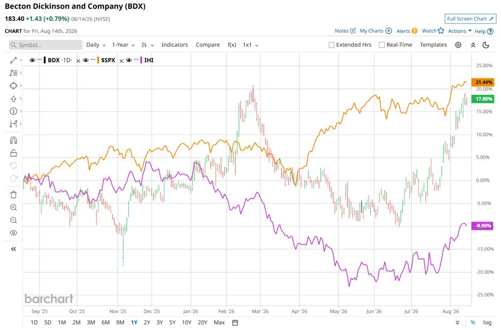501x330 pixels.
Task: Open the Fibonacci and text tools group
Action: [x=13, y=73]
